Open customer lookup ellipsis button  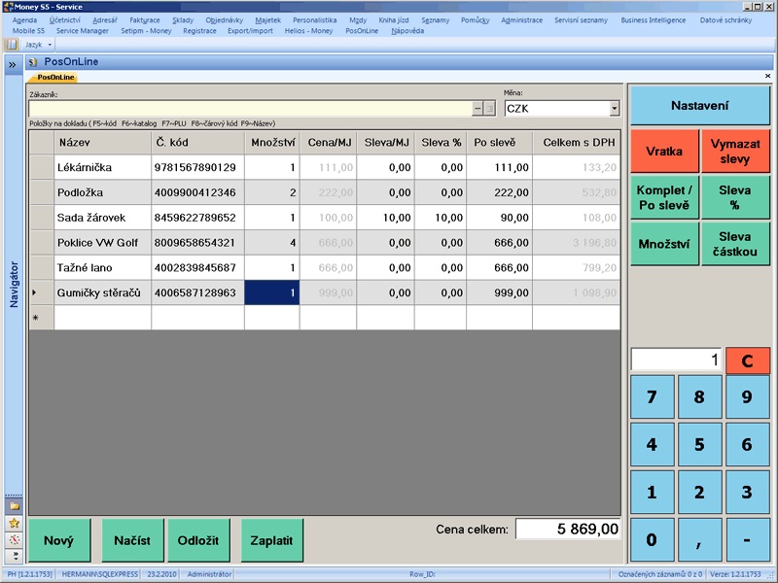coord(477,108)
